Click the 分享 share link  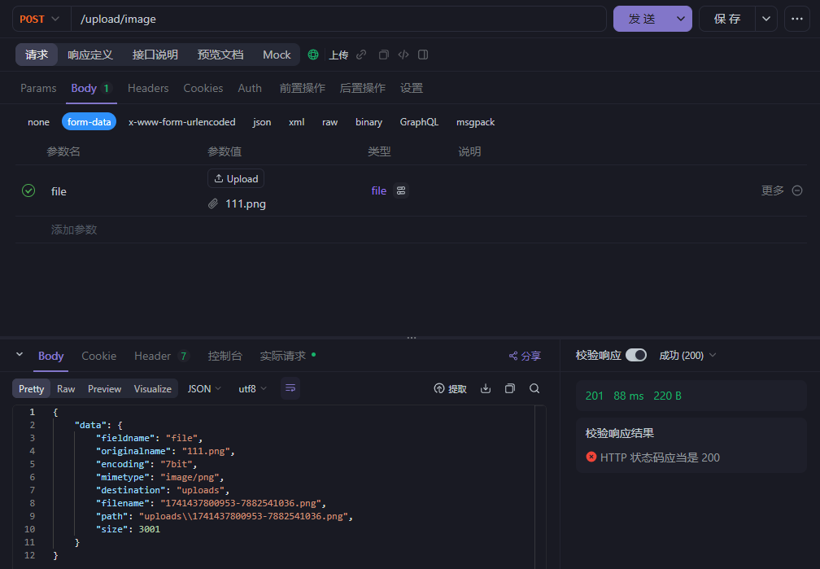click(525, 356)
